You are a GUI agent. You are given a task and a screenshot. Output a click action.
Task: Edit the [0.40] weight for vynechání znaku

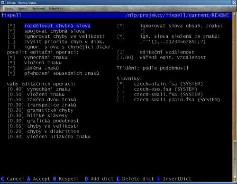point(16,89)
